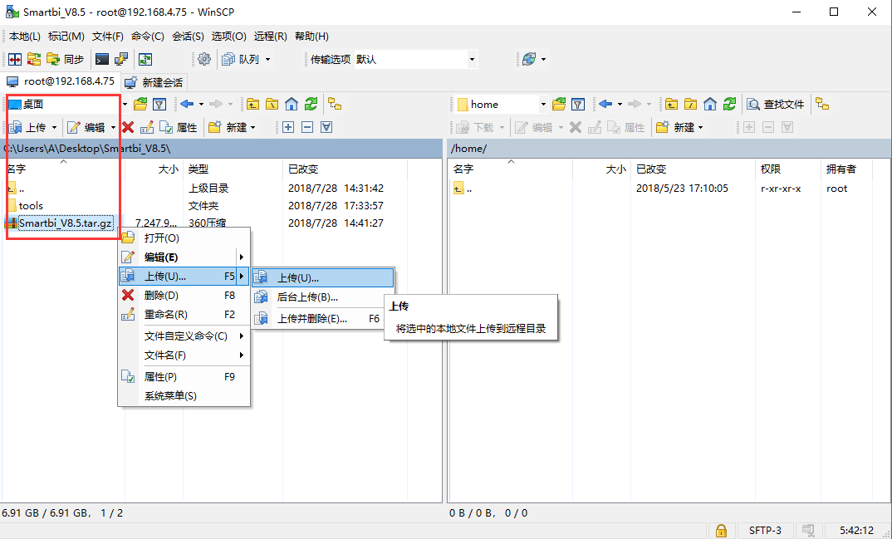Click the SFTP-3 protocol status indicator
Image resolution: width=892 pixels, height=539 pixels.
tap(765, 531)
